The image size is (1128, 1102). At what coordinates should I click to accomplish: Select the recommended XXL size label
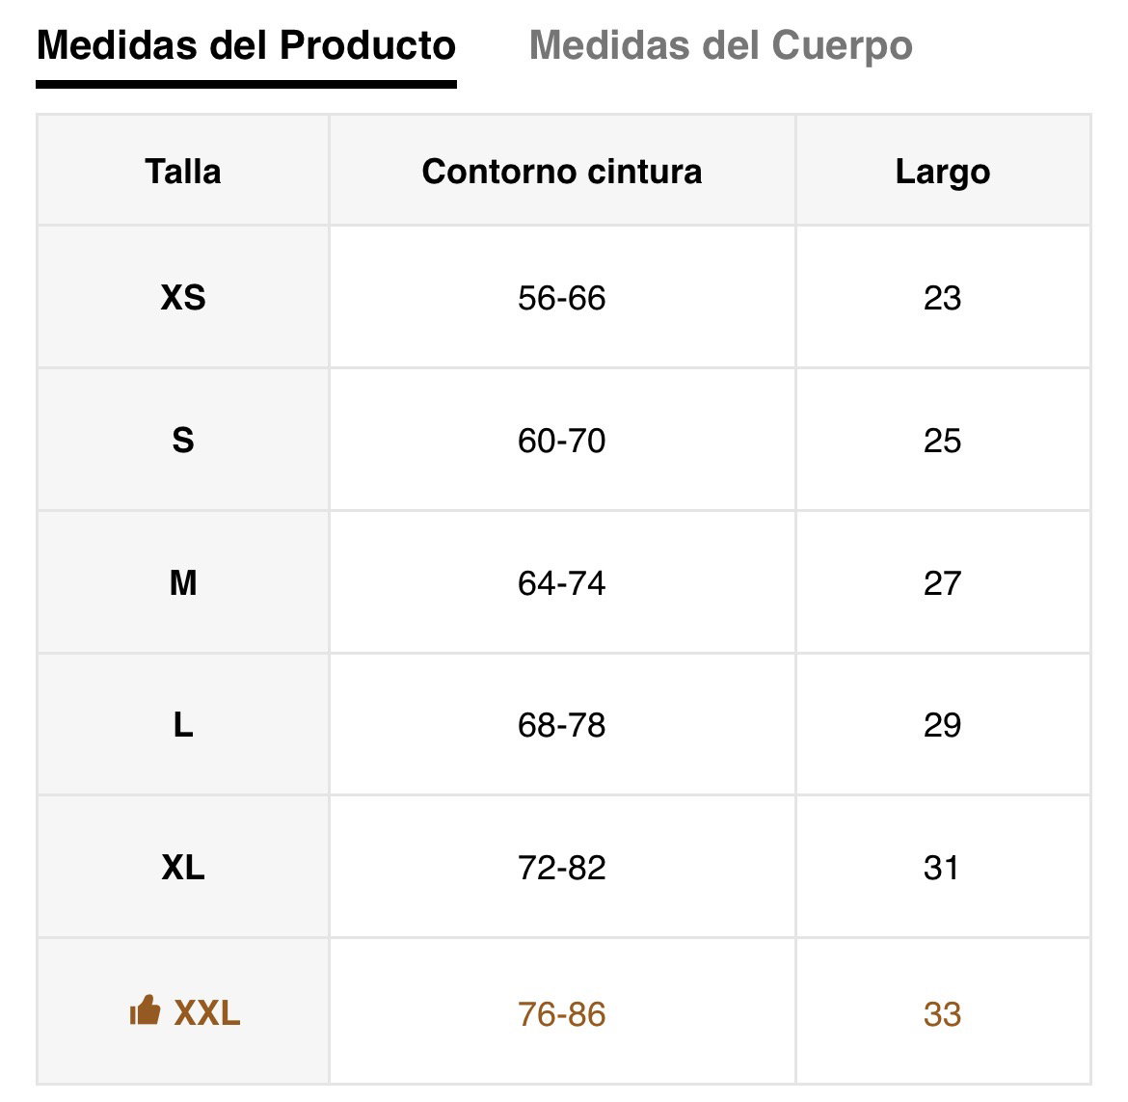coord(207,1013)
